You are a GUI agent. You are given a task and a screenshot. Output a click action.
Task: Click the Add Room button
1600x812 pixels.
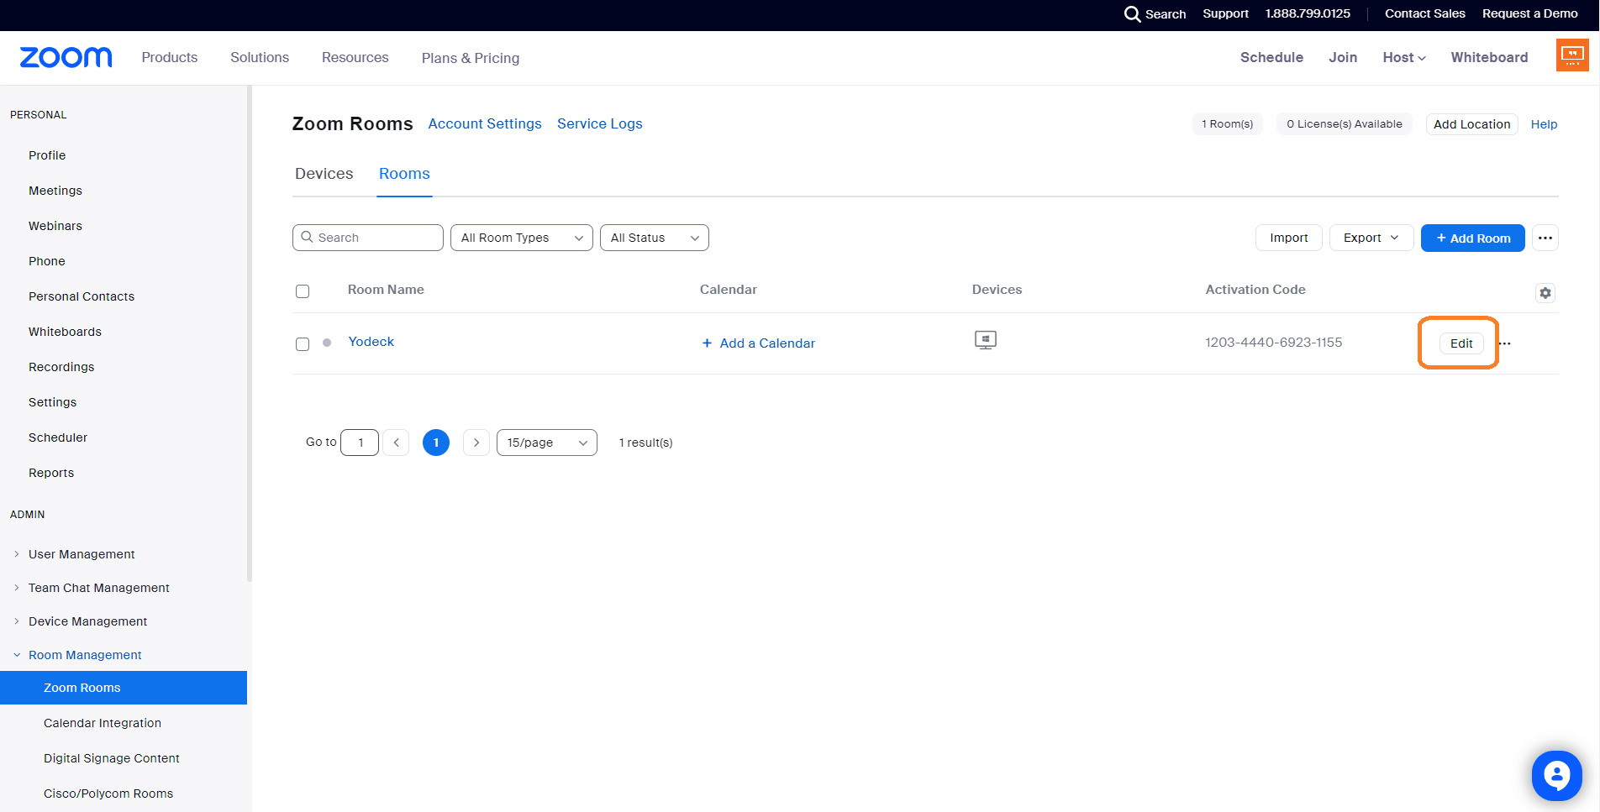point(1472,238)
